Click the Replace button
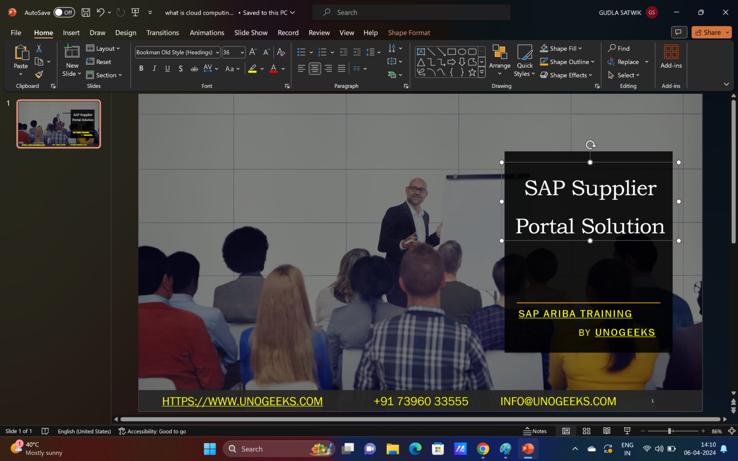The width and height of the screenshot is (738, 461). (x=627, y=61)
